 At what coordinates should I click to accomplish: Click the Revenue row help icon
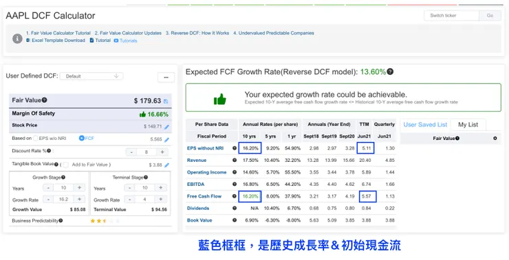point(235,161)
